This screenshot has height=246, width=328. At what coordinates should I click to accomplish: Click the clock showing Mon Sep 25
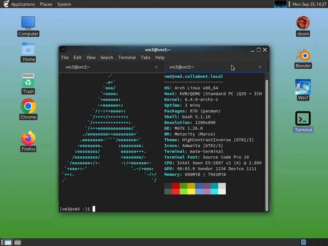[309, 4]
